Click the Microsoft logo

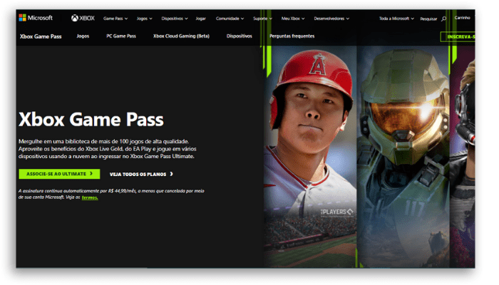[36, 18]
